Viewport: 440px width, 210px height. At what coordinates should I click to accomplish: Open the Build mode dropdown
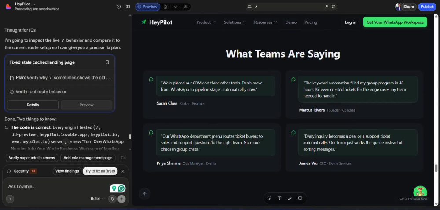pyautogui.click(x=97, y=199)
